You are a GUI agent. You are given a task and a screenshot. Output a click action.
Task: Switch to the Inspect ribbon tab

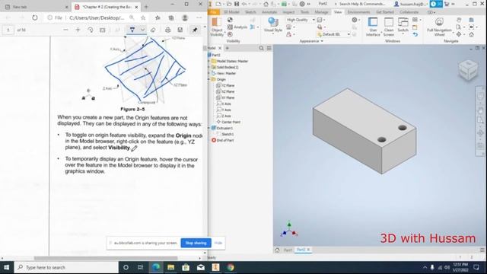point(288,12)
